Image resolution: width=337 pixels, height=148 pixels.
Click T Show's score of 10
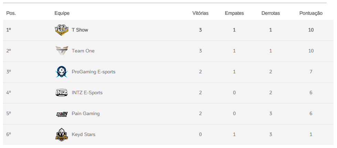click(311, 30)
